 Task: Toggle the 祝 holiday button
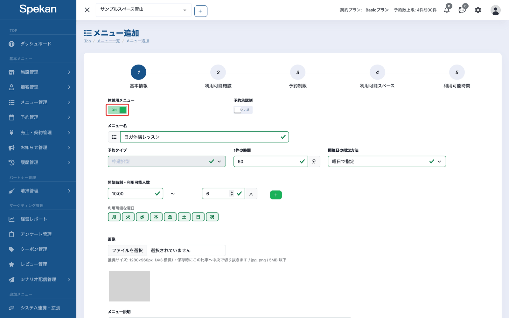pyautogui.click(x=212, y=217)
